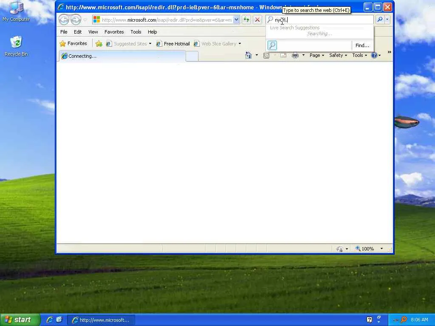Click the hardware device system tray icon
The image size is (435, 326).
click(396, 320)
